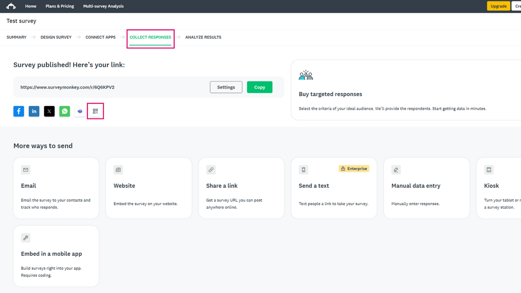The height and width of the screenshot is (293, 521).
Task: Open the Analyze Results tab
Action: 203,37
